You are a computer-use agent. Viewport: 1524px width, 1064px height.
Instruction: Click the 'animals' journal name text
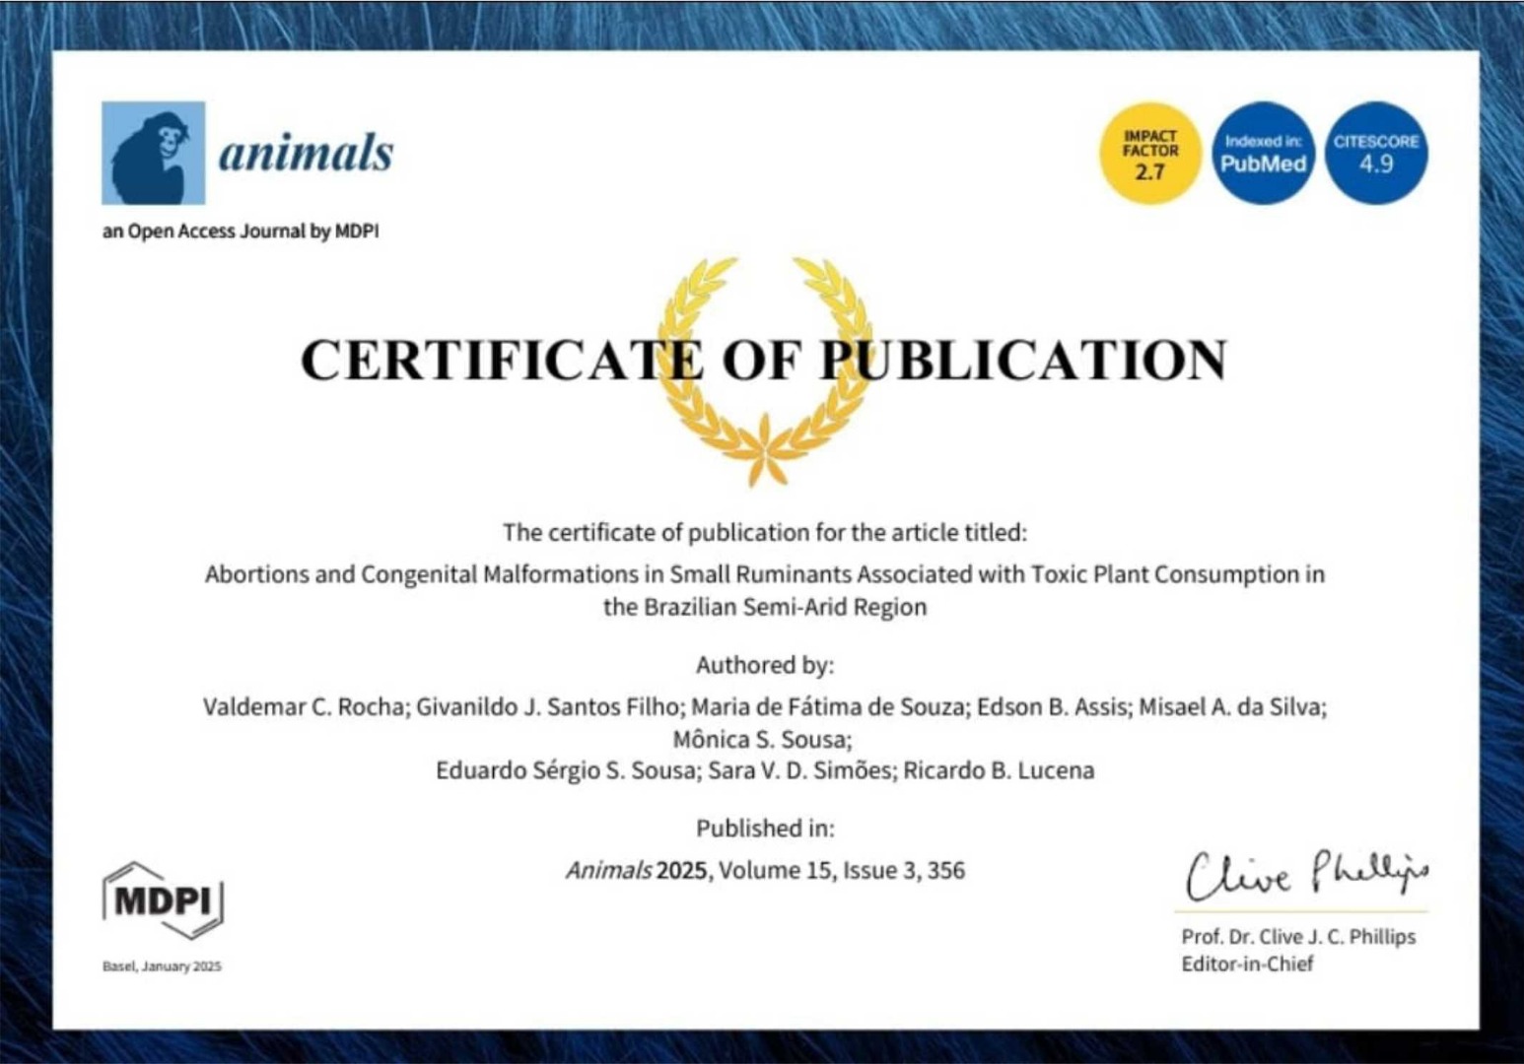coord(306,153)
